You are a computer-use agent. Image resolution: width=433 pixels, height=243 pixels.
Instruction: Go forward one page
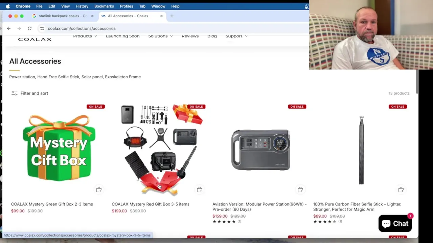point(19,28)
